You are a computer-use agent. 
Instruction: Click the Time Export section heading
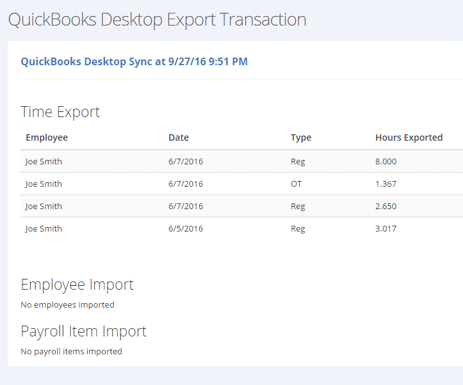point(60,113)
